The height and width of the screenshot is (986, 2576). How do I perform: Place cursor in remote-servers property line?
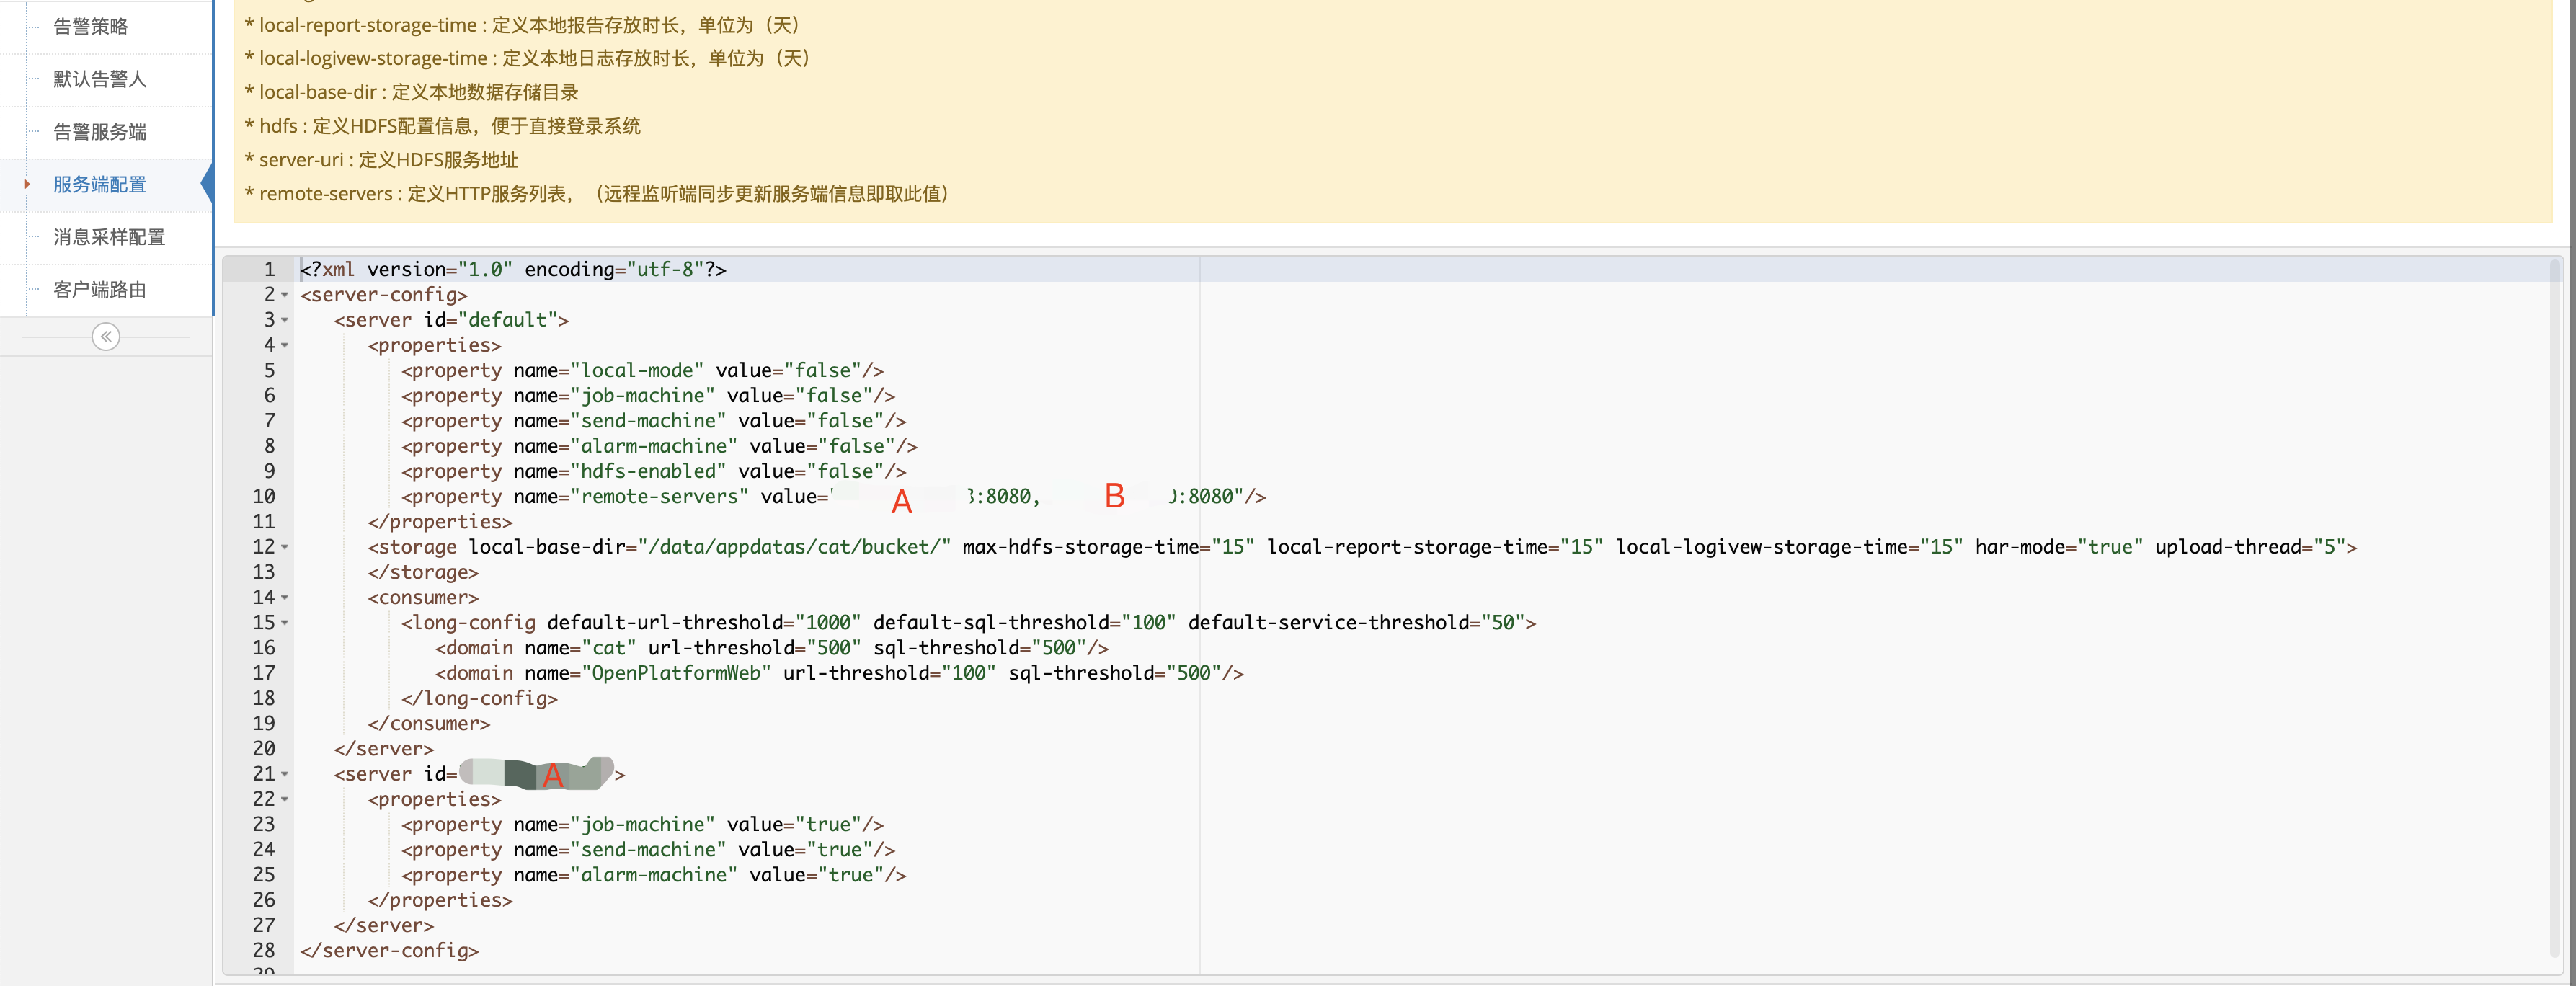click(x=660, y=497)
